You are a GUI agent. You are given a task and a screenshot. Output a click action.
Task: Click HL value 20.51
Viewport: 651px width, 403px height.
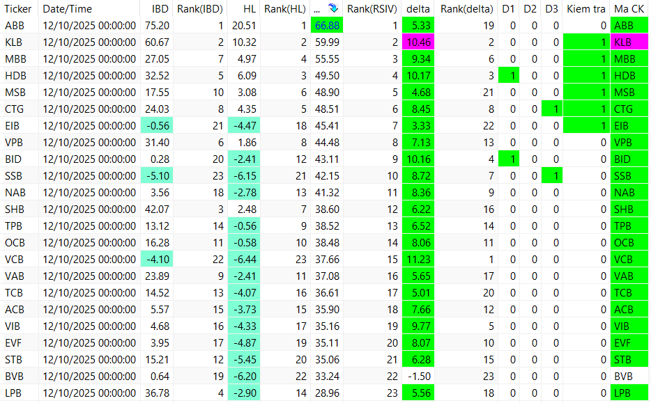point(244,26)
